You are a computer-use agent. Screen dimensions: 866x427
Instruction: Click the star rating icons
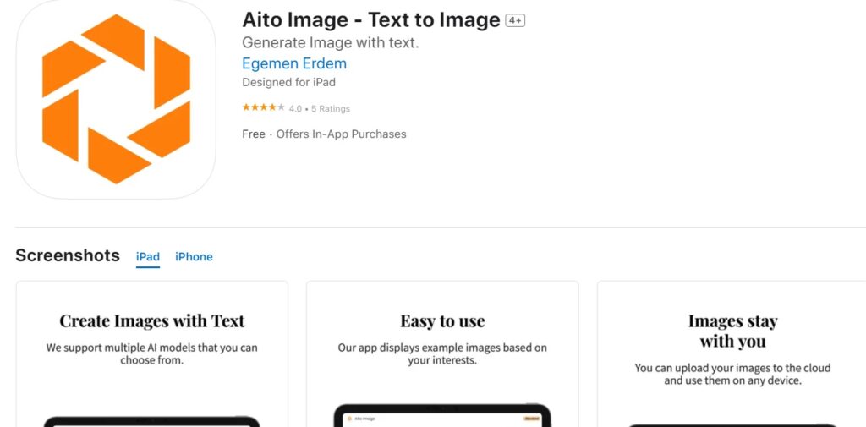click(x=264, y=107)
